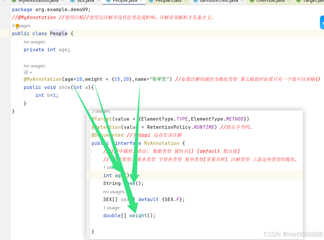Viewport: 324px width, 240px height.
Task: Click '1 usage' above the weight() declaration
Action: (111, 208)
